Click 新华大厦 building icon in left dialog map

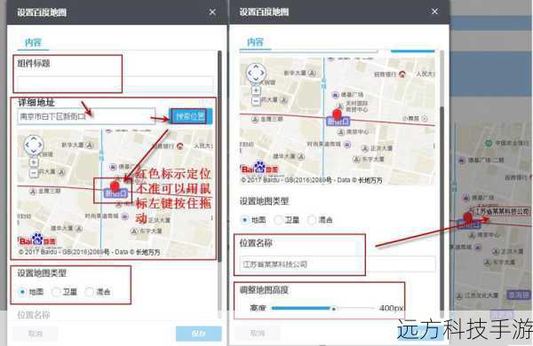90,145
